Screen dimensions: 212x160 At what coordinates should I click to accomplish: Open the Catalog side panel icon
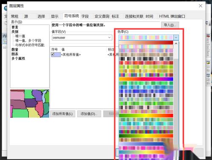(208, 62)
